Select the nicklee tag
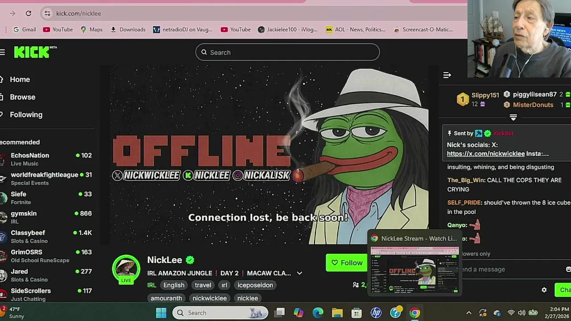The height and width of the screenshot is (321, 571). (248, 298)
